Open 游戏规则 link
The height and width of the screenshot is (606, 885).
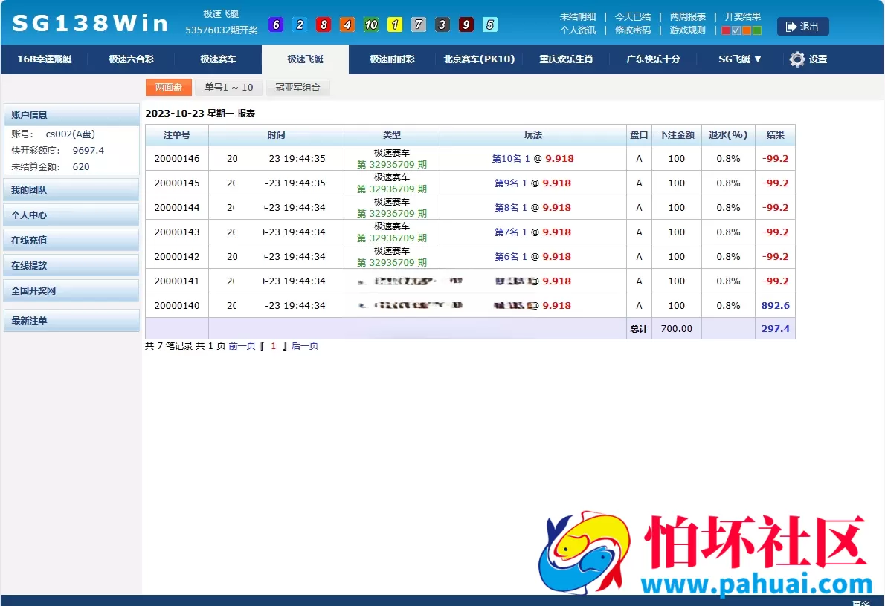click(687, 30)
